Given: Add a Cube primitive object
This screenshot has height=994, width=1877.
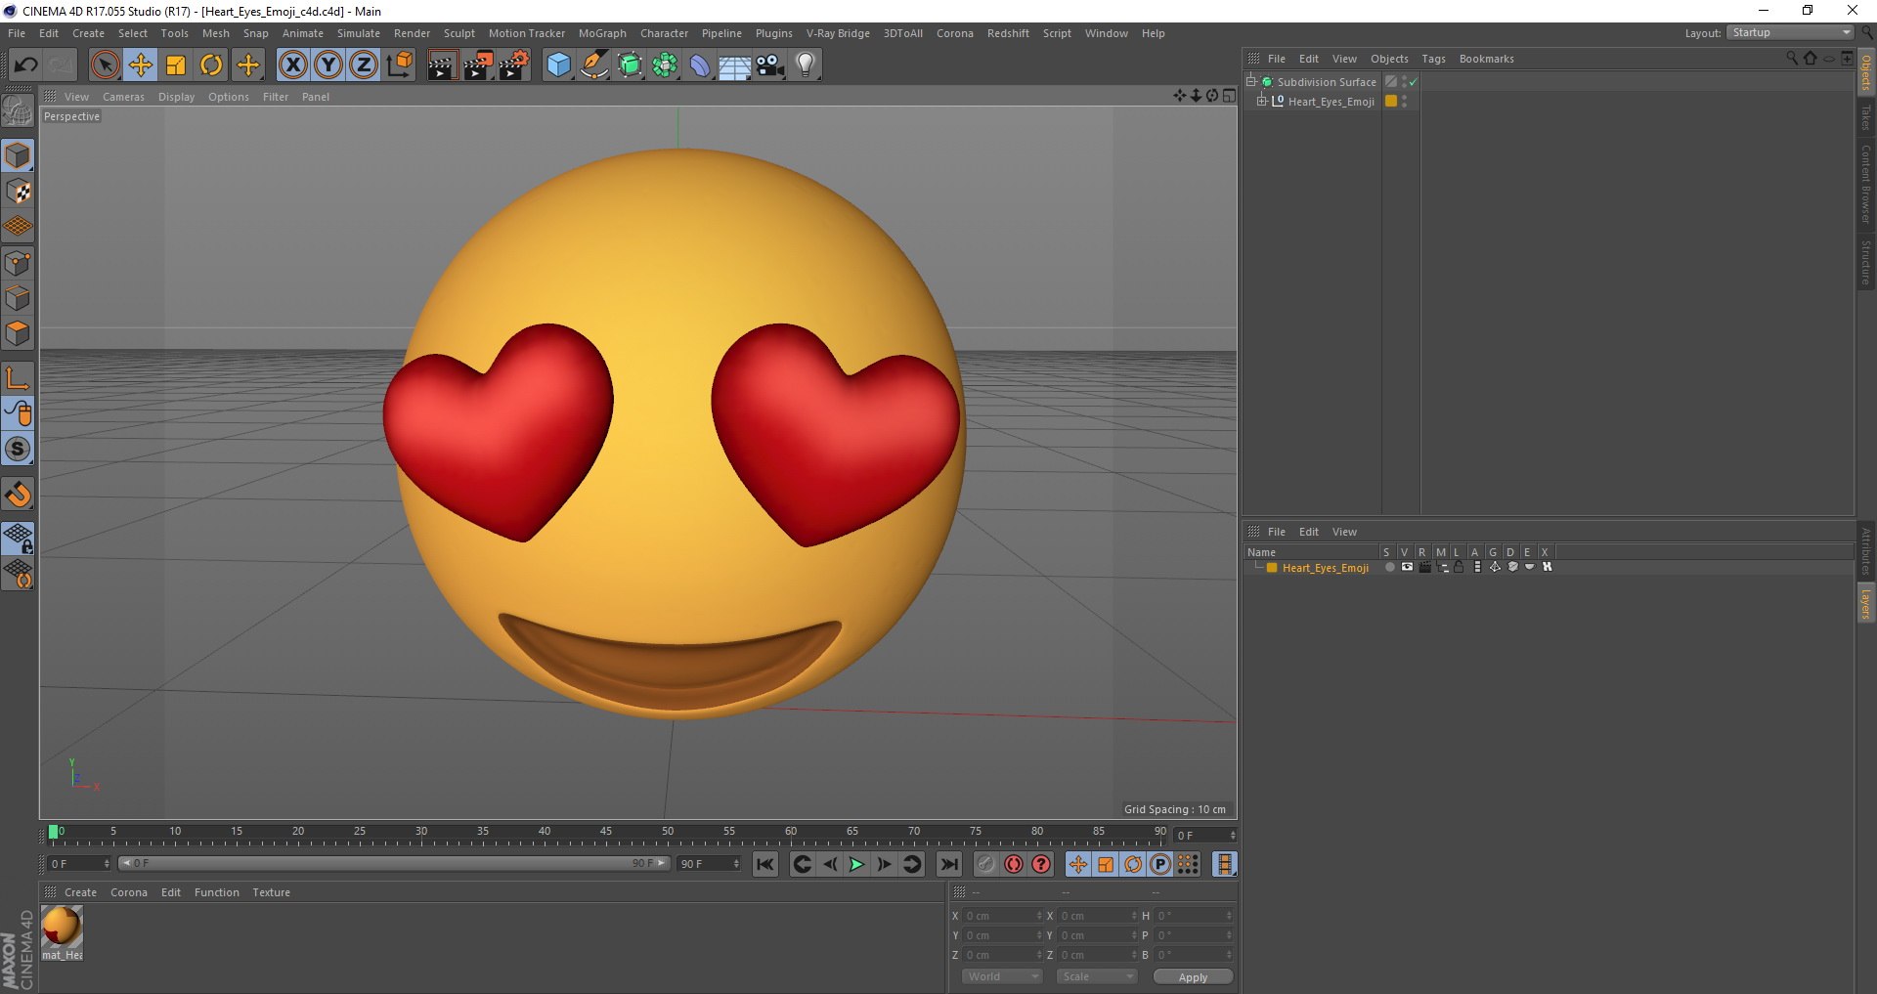Looking at the screenshot, I should (558, 65).
